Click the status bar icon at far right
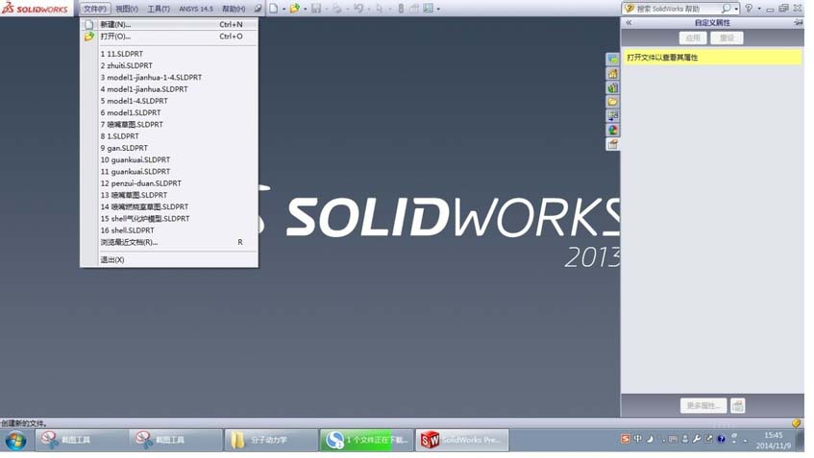Image resolution: width=814 pixels, height=458 pixels. [x=797, y=423]
